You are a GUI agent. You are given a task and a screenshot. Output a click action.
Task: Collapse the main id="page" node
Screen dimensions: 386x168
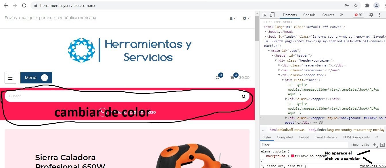tap(269, 51)
